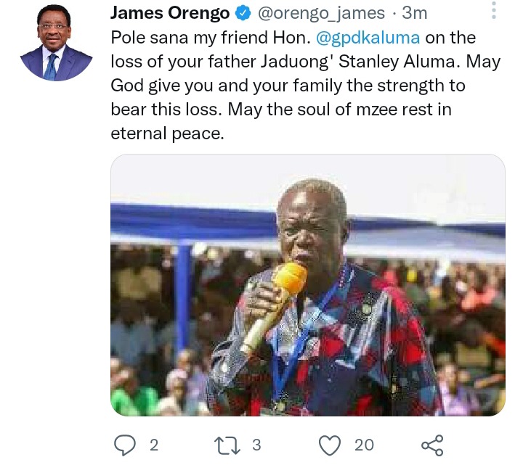Image resolution: width=523 pixels, height=465 pixels.
Task: Open share options via the share icon
Action: point(432,445)
